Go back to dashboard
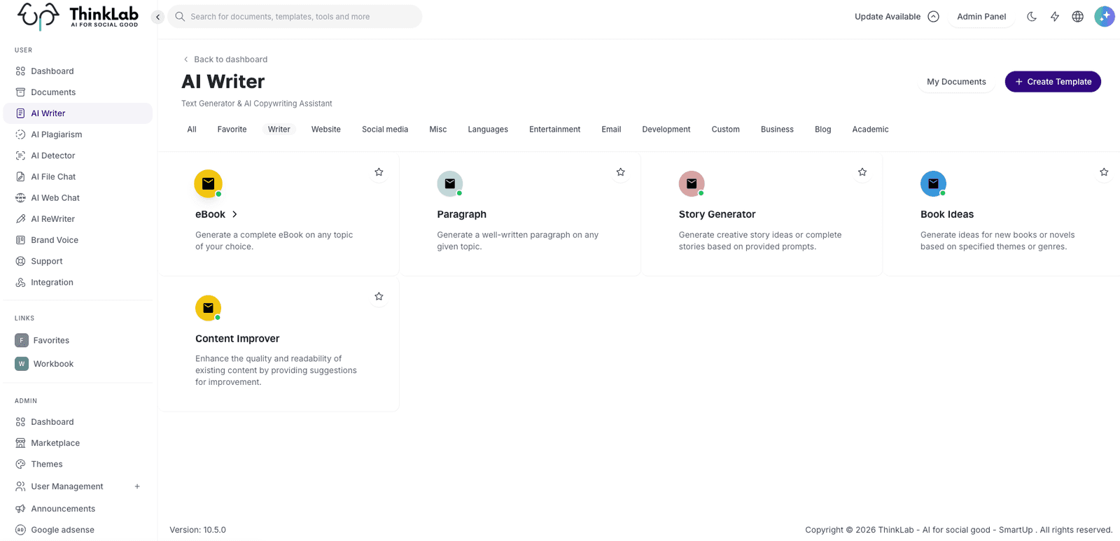Screen dimensions: 1120x541 (225, 59)
